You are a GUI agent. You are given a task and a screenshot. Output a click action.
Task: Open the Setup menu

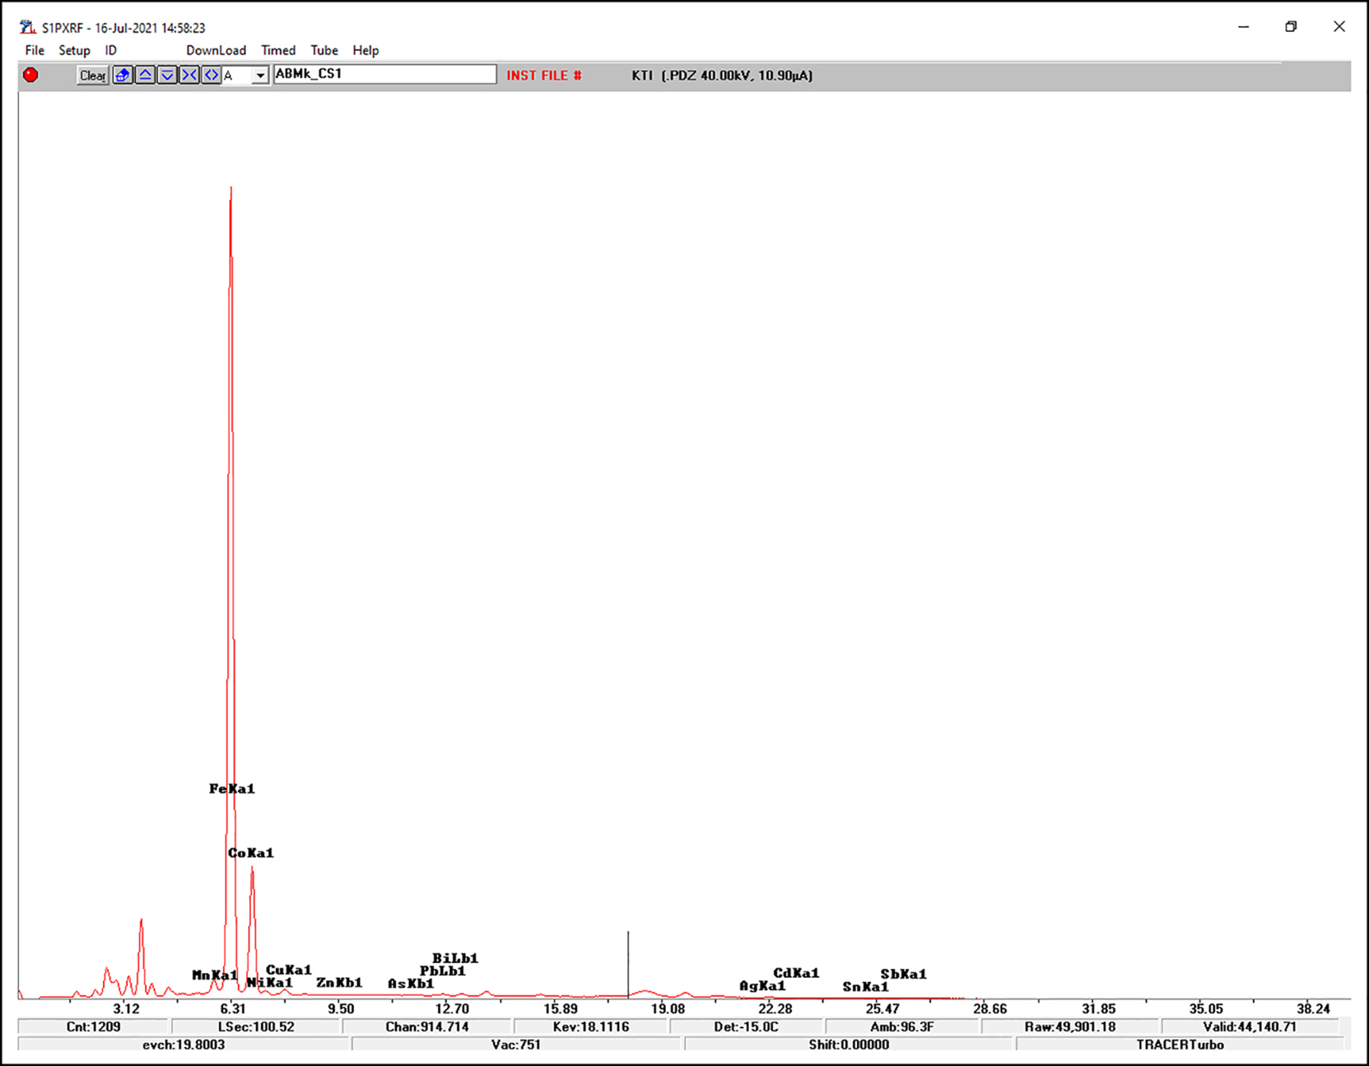[x=74, y=50]
